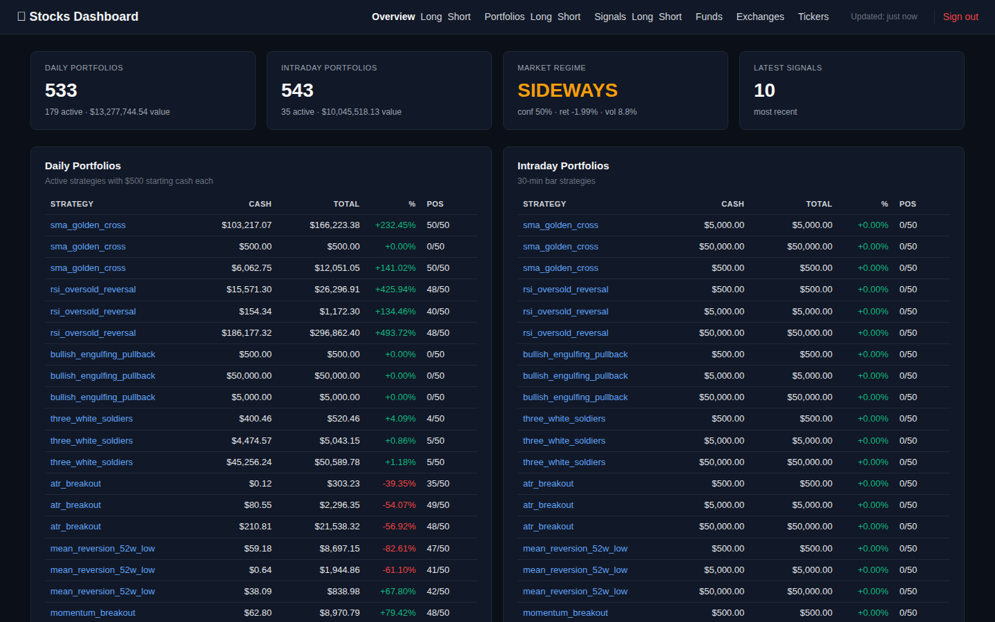995x622 pixels.
Task: Open the Exchanges page
Action: [x=760, y=17]
